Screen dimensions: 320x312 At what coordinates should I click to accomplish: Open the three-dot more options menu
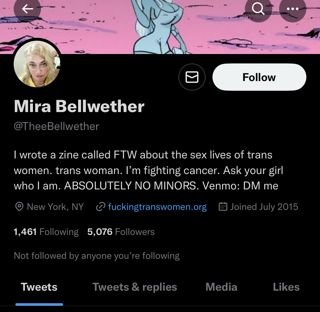pyautogui.click(x=292, y=9)
